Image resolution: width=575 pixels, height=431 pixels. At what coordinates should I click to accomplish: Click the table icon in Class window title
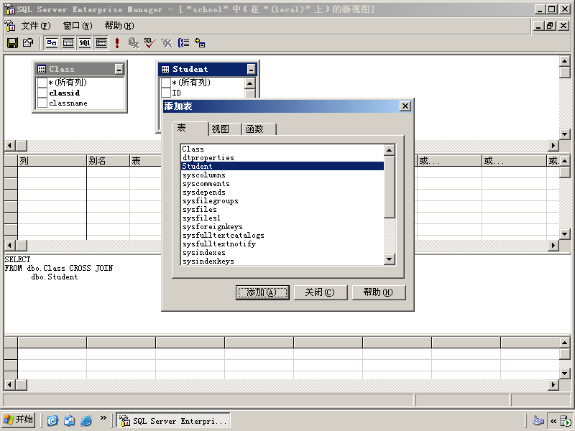tap(42, 69)
